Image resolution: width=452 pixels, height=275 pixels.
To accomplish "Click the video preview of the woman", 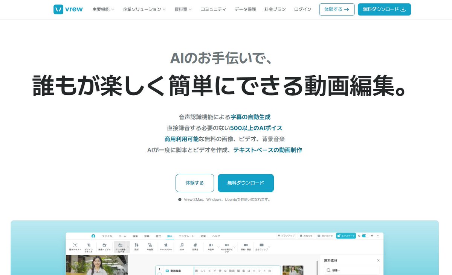I will click(x=97, y=265).
